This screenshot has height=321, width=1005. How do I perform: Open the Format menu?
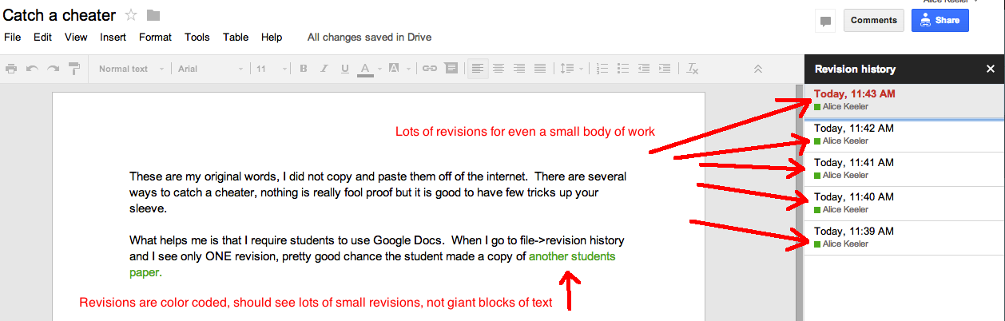pos(155,37)
